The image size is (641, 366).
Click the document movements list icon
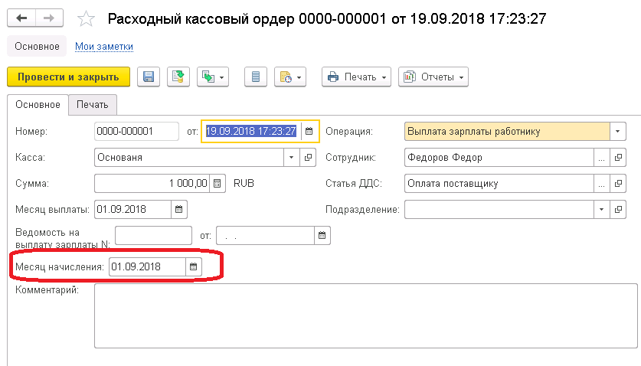256,77
